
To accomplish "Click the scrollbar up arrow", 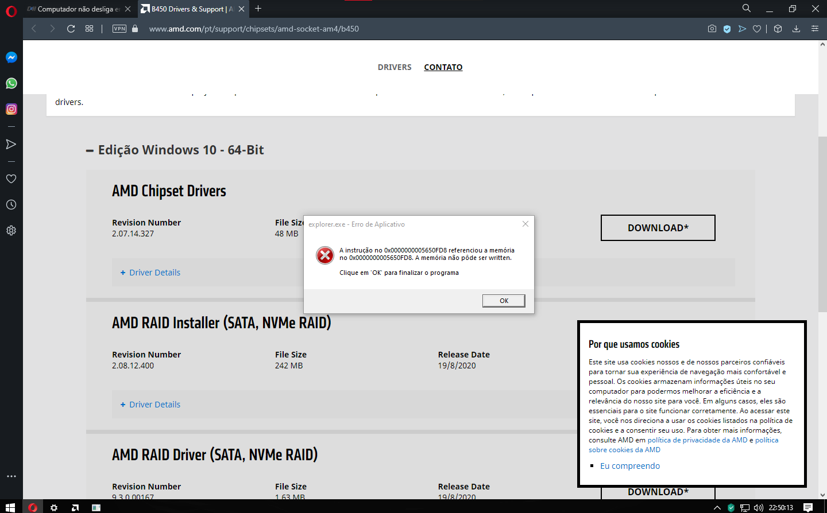I will pos(822,45).
